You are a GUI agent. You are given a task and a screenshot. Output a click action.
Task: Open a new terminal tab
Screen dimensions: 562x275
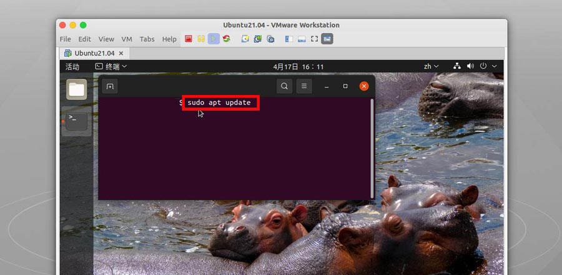pyautogui.click(x=110, y=86)
